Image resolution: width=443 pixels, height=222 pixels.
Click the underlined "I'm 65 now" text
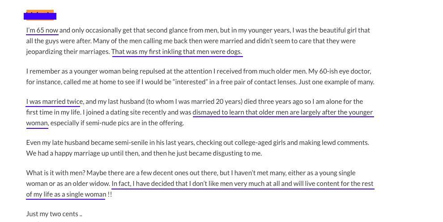[x=42, y=30]
